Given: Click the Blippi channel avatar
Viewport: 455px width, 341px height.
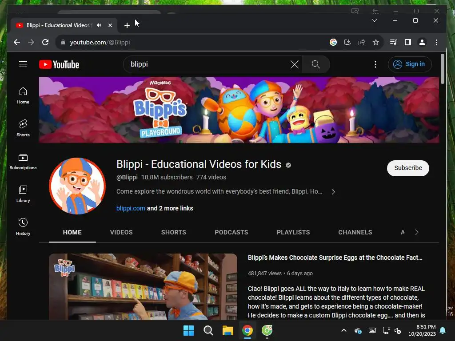Looking at the screenshot, I should click(77, 186).
